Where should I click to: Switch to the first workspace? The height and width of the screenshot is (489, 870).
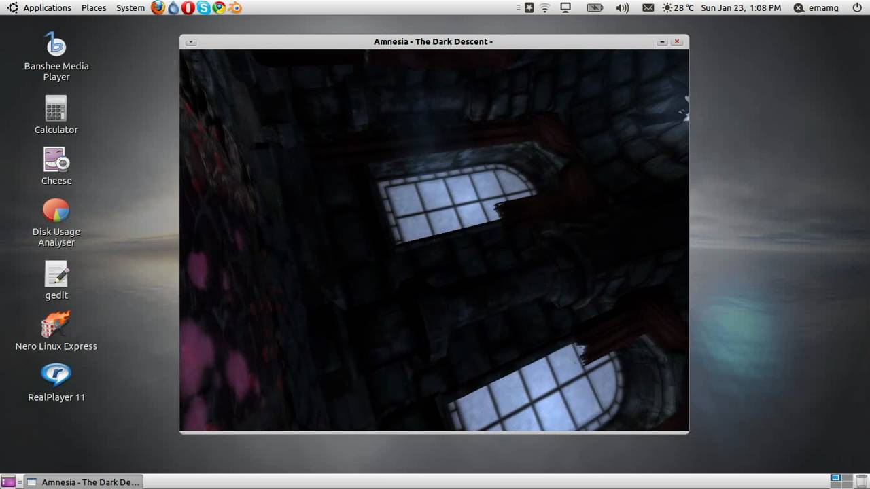click(x=836, y=479)
